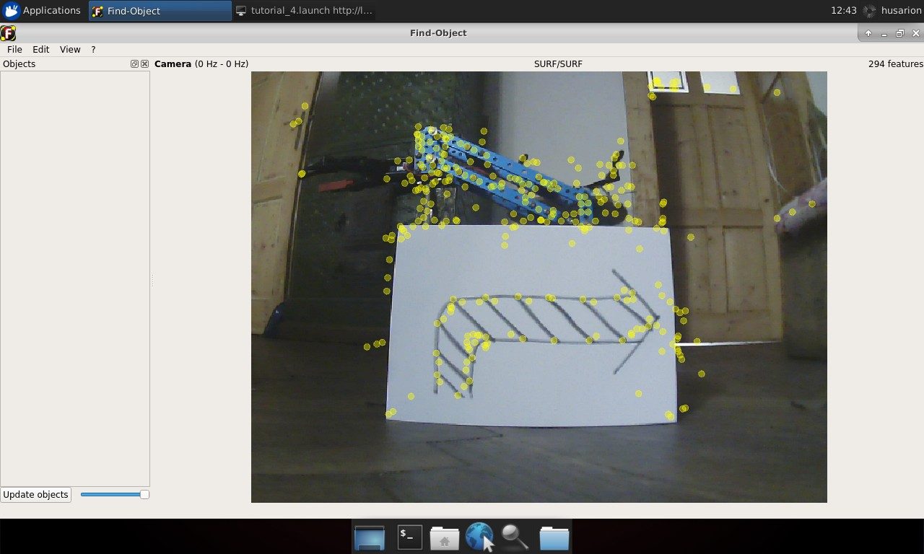The height and width of the screenshot is (554, 924).
Task: Open the Applications menu
Action: point(42,10)
